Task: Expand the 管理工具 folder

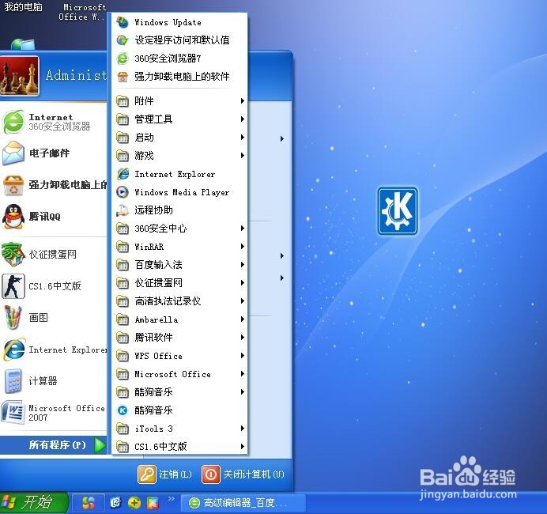Action: click(x=179, y=119)
